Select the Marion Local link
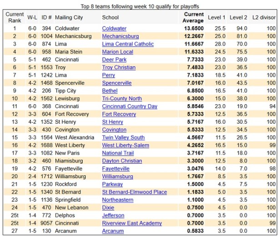The height and width of the screenshot is (238, 280). click(x=118, y=52)
